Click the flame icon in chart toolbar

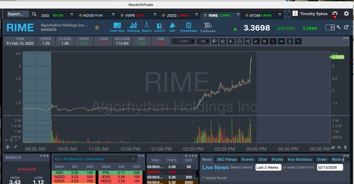tap(256, 41)
